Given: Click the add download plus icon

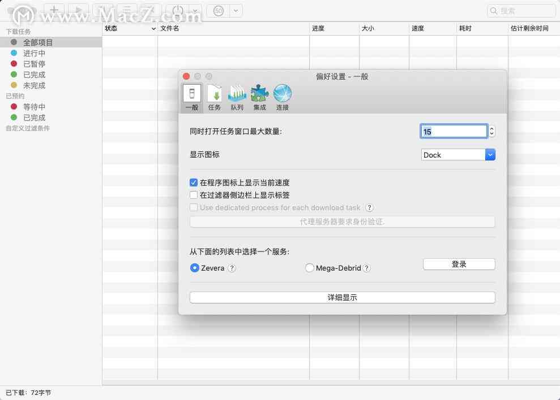Looking at the screenshot, I should click(x=54, y=10).
